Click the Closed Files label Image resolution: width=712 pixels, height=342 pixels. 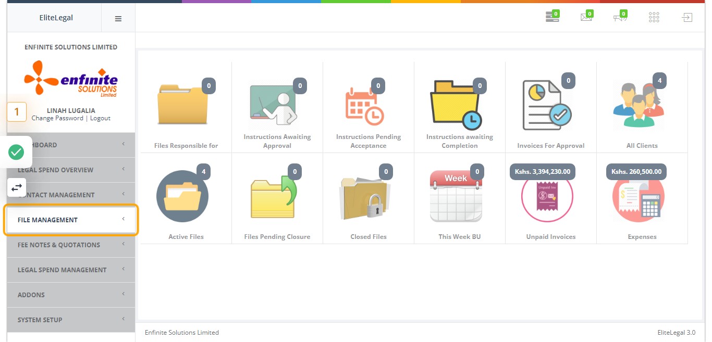pyautogui.click(x=369, y=237)
